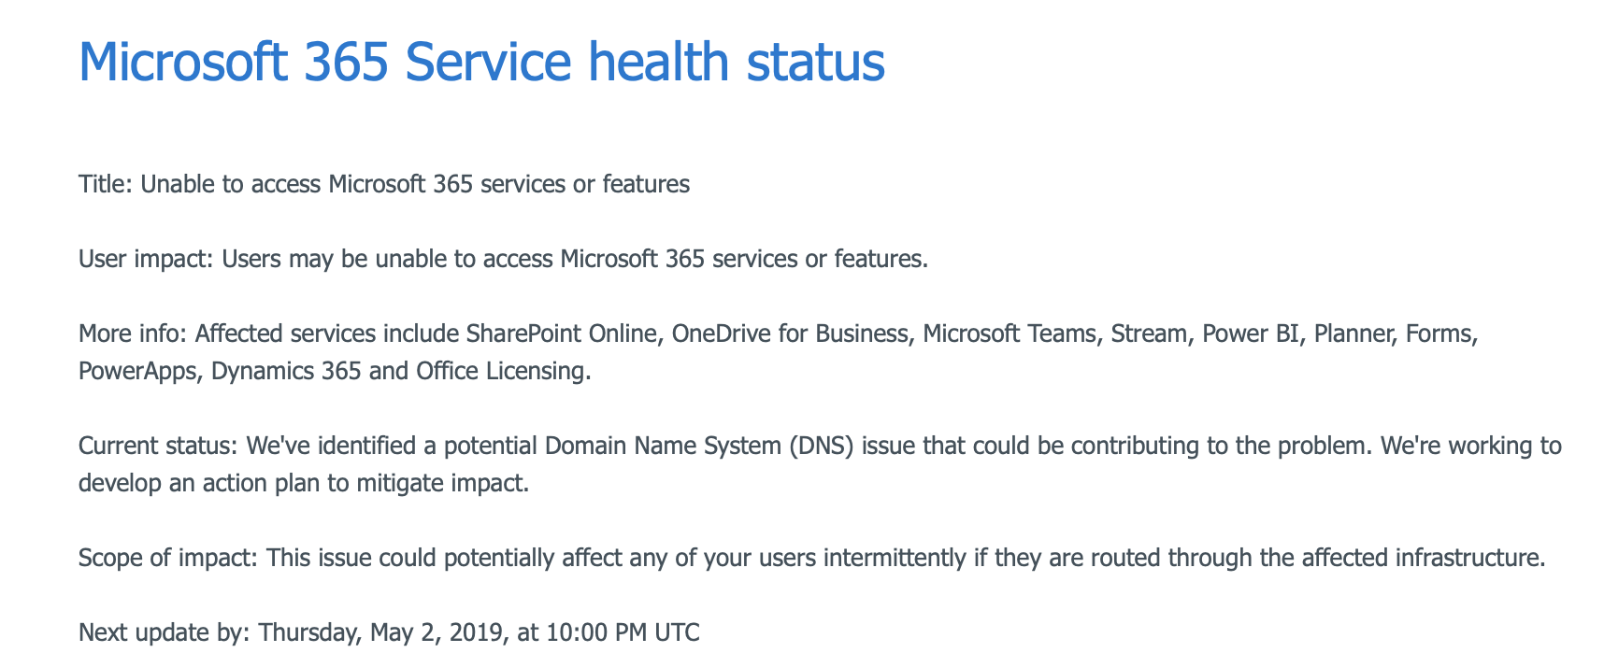Click "OneDrive for Business" in affected services
This screenshot has width=1604, height=667.
(x=790, y=333)
